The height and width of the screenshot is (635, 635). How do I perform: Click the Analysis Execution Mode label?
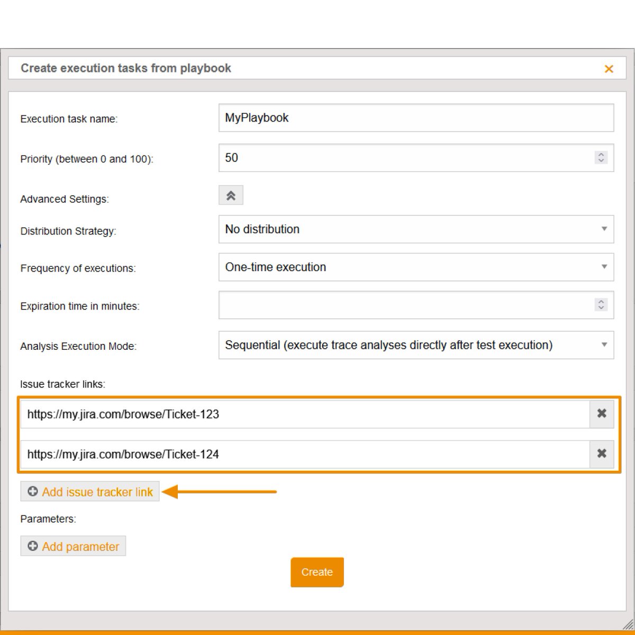[78, 346]
